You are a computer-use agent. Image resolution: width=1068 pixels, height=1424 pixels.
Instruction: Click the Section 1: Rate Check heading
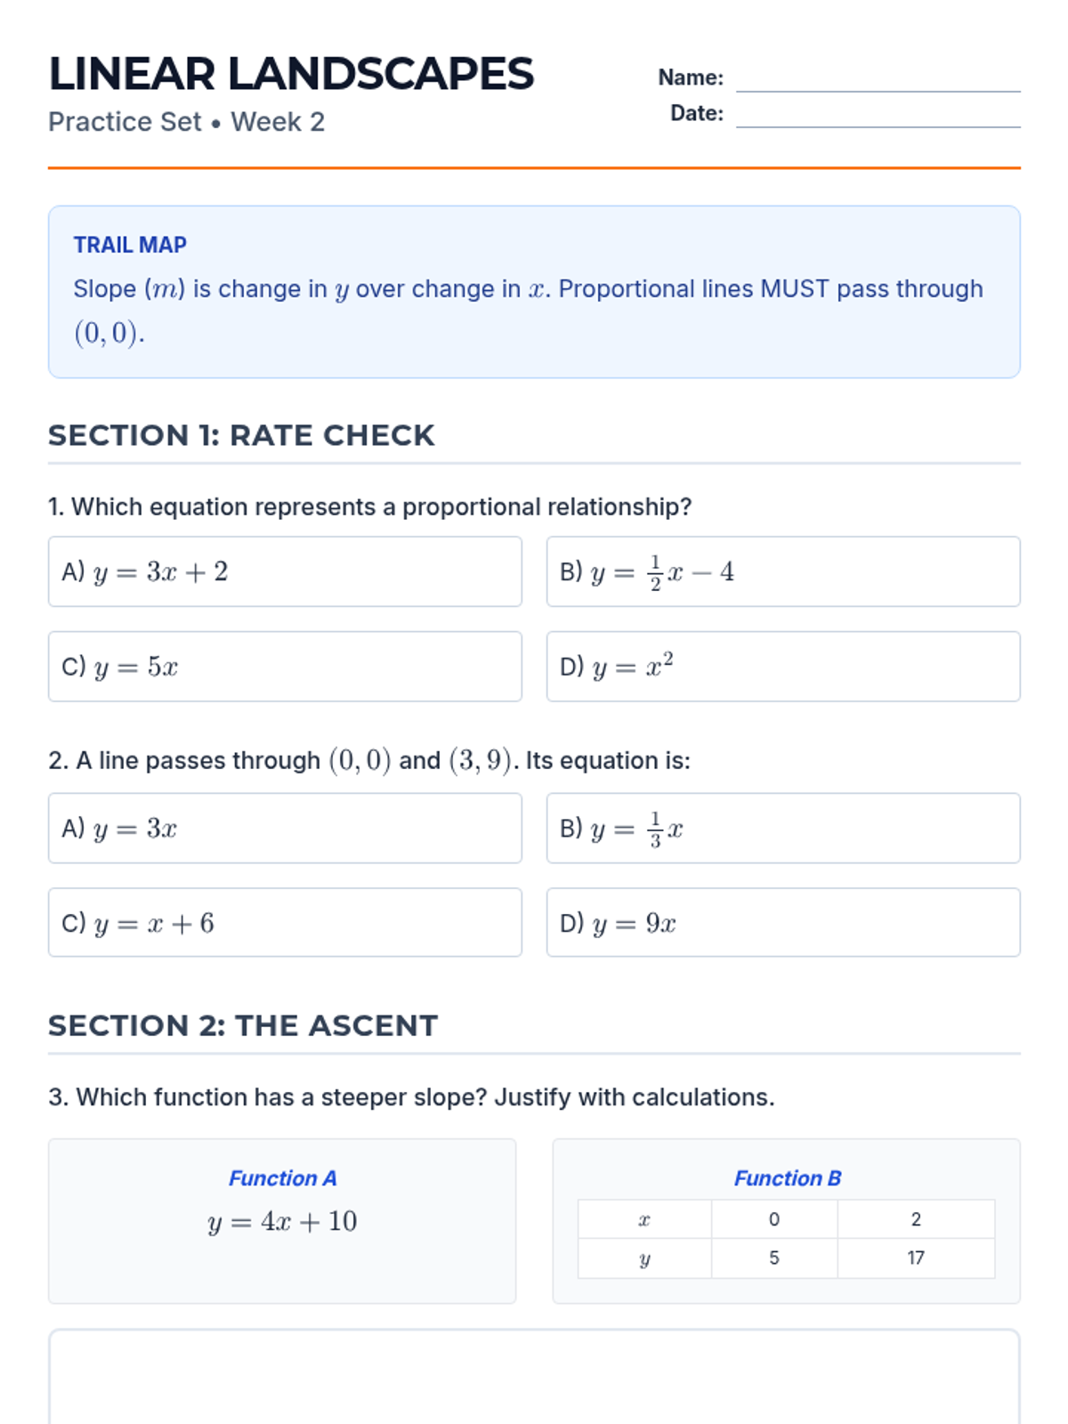pos(241,435)
